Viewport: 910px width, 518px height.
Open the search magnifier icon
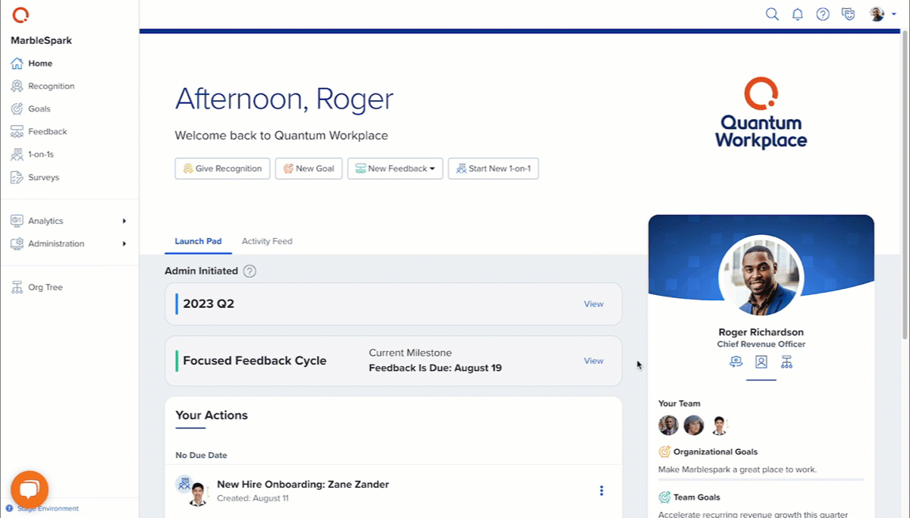pyautogui.click(x=772, y=14)
